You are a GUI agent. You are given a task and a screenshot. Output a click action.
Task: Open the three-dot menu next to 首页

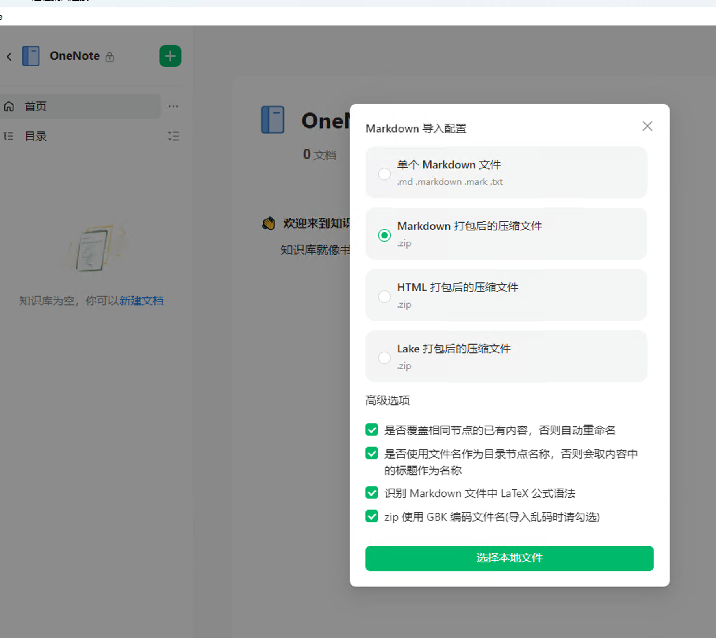click(x=173, y=107)
